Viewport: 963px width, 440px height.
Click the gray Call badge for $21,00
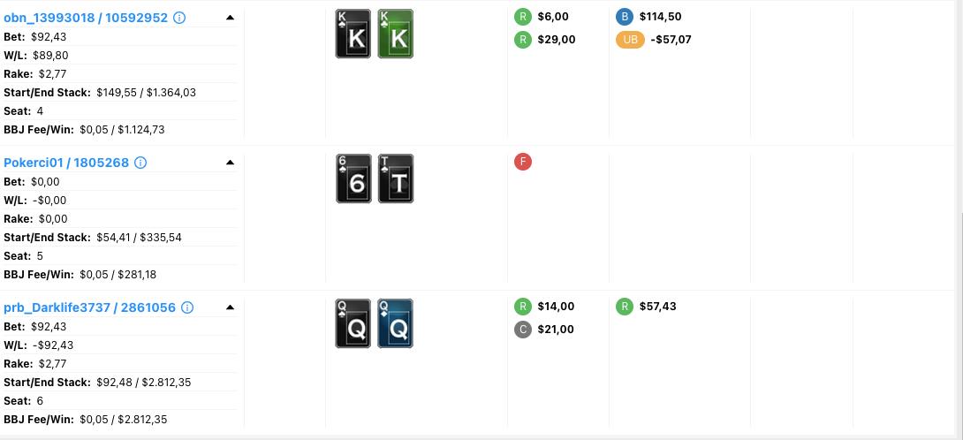click(523, 330)
